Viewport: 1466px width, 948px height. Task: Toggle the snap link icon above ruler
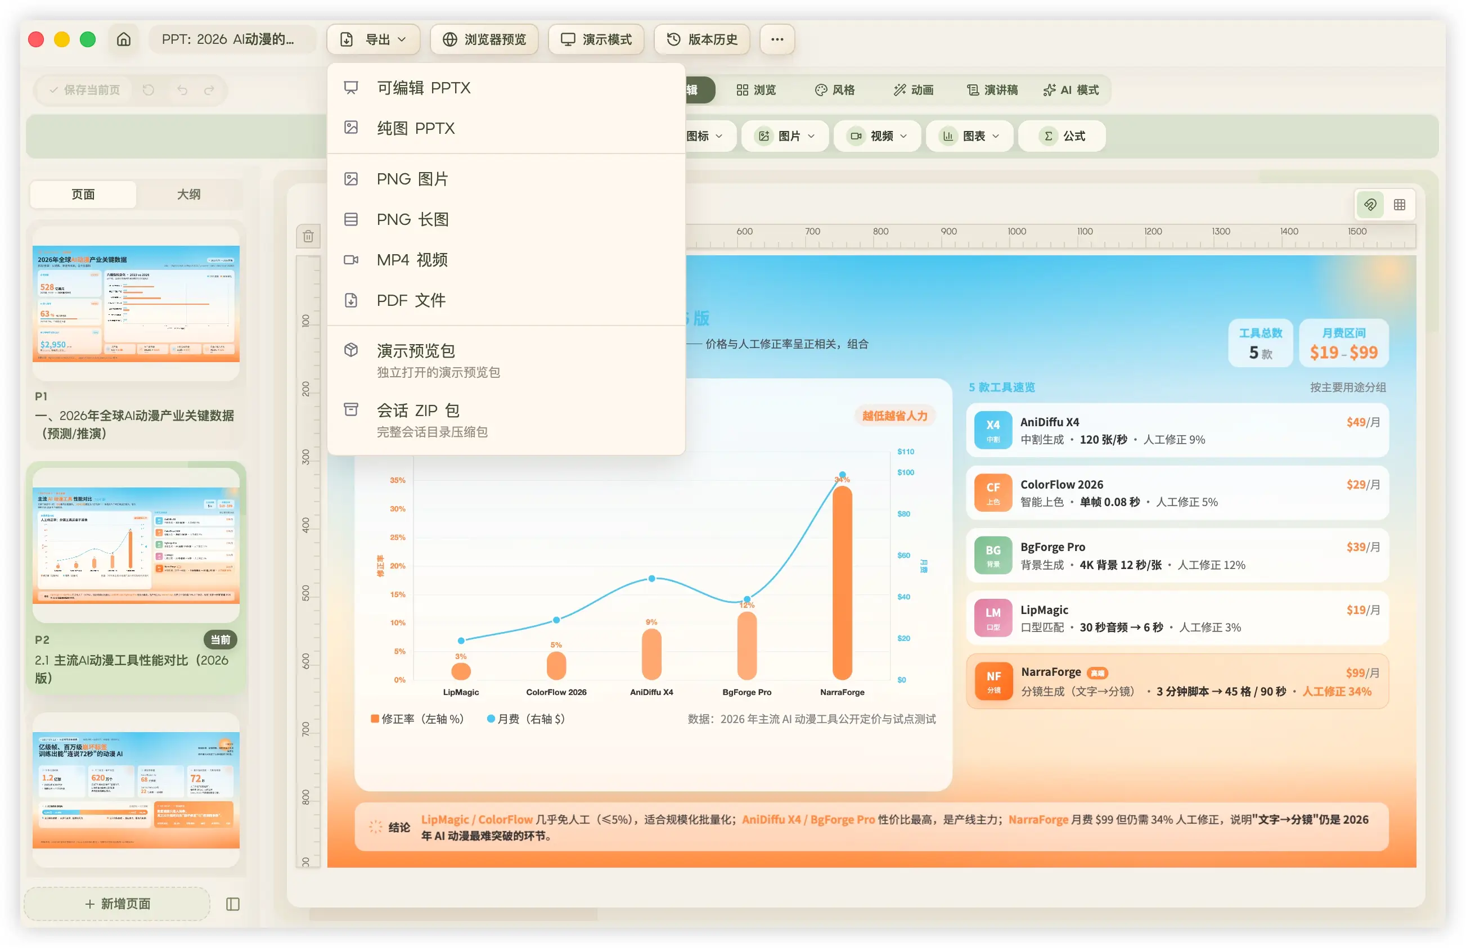pos(1370,204)
